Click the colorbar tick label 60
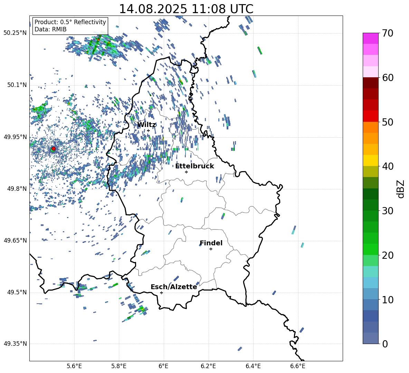 coord(388,78)
